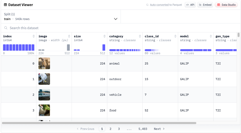
Task: Go to page 2
Action: coord(110,129)
